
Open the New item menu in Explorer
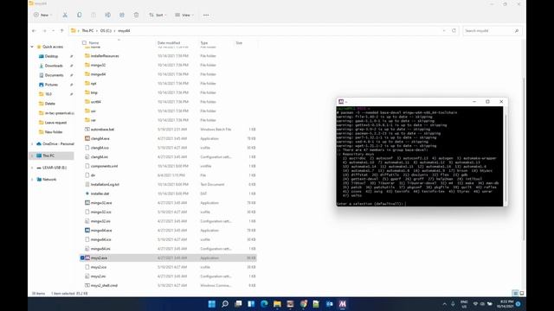tap(42, 15)
